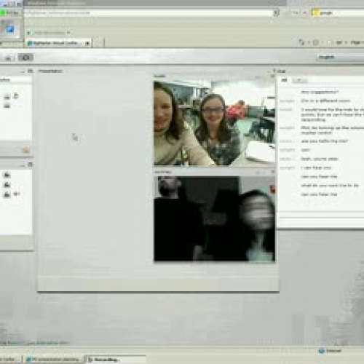
Task: Select the third listener in the list
Action: (x=7, y=194)
